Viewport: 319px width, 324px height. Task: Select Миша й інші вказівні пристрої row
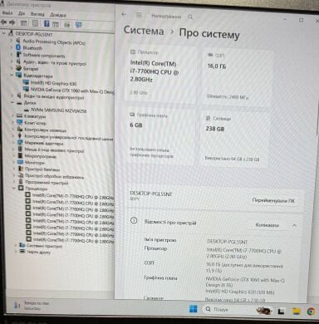click(54, 150)
